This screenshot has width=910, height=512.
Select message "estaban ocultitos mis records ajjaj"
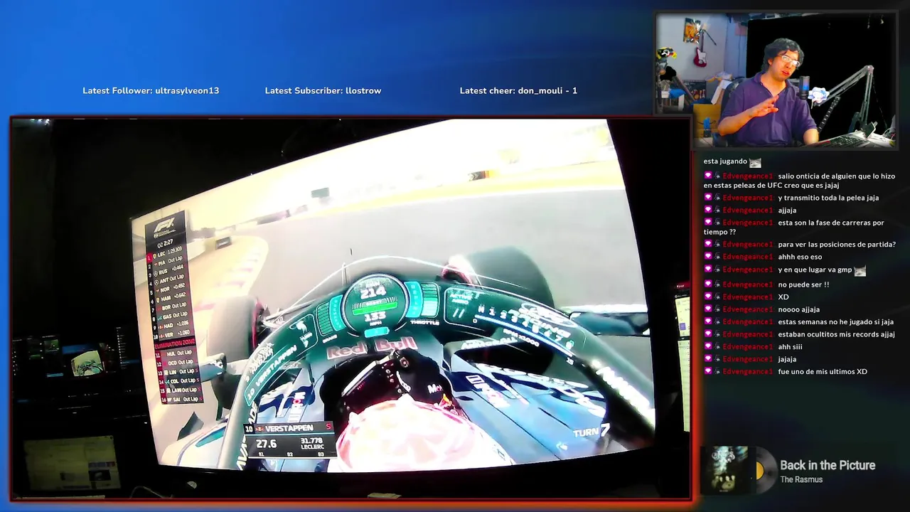[x=836, y=334]
